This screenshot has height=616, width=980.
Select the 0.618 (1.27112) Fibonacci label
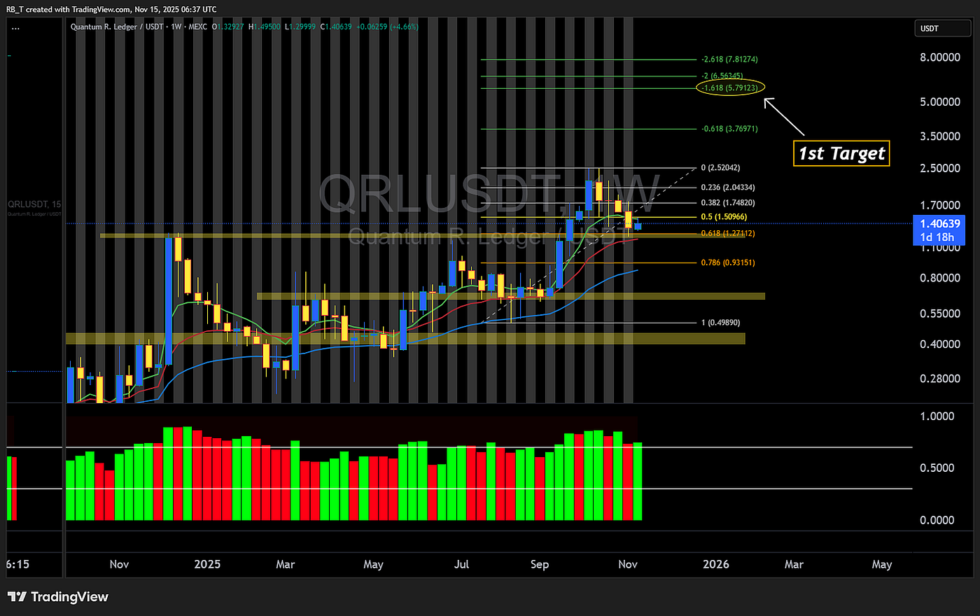tap(728, 233)
